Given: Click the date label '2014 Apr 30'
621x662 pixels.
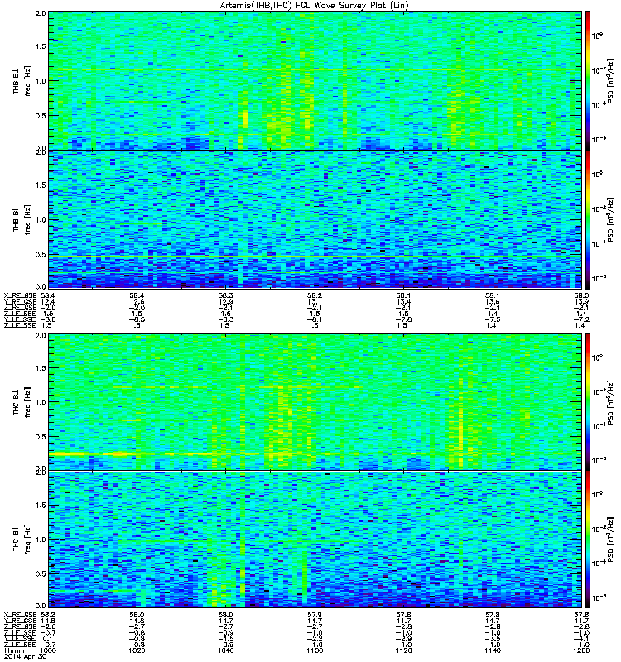Looking at the screenshot, I should 25,656.
